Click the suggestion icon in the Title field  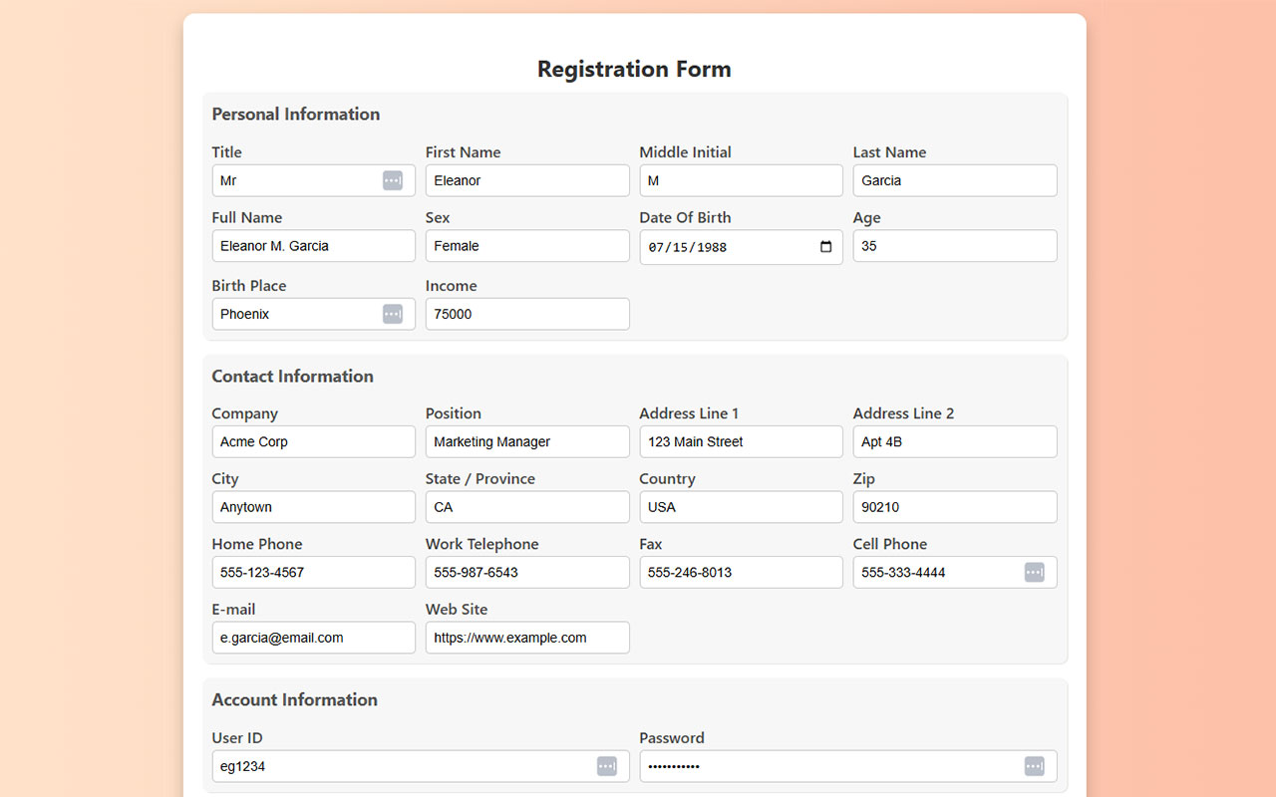[394, 180]
